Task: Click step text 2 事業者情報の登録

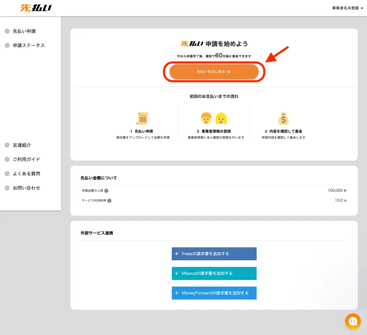Action: click(x=214, y=131)
